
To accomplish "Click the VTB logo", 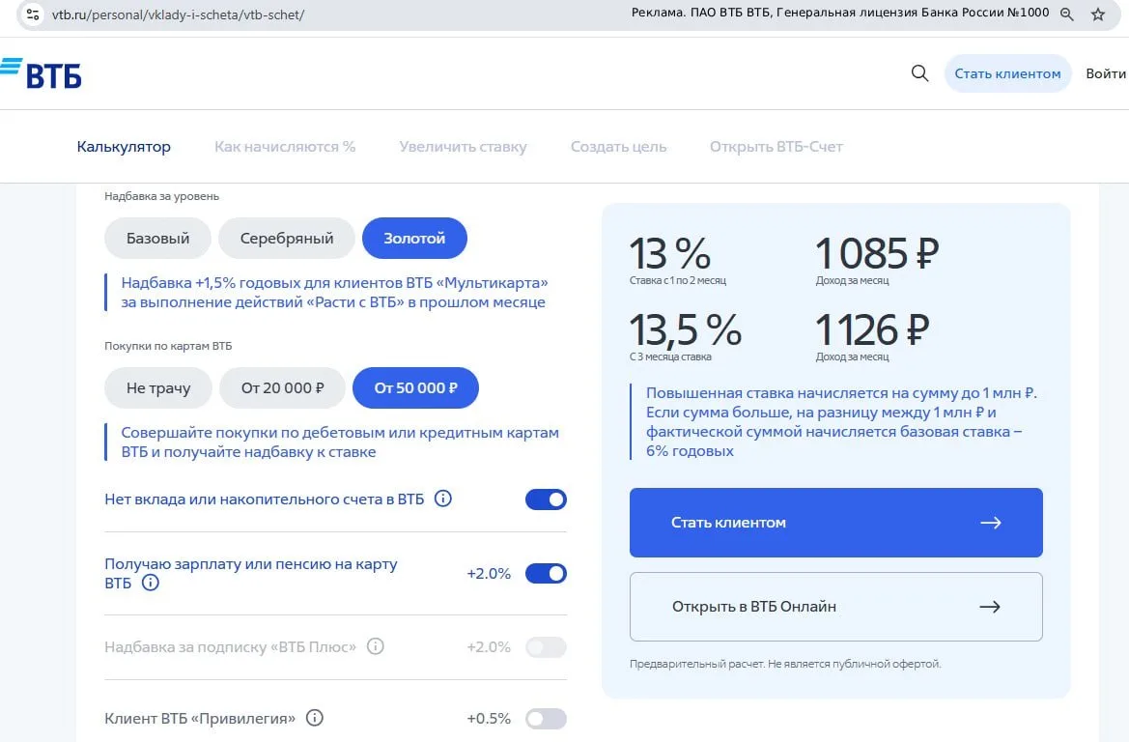I will pos(41,72).
